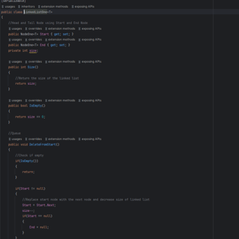
Task: Open usages lens above LinkedListOne class
Action: coord(8,6)
